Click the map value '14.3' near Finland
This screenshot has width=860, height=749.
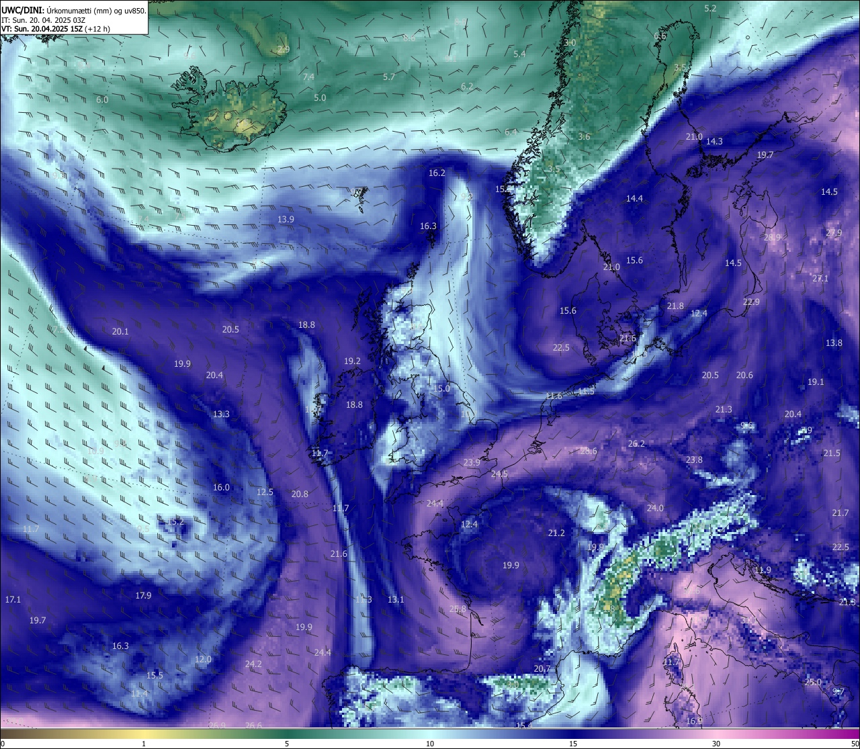pyautogui.click(x=714, y=141)
